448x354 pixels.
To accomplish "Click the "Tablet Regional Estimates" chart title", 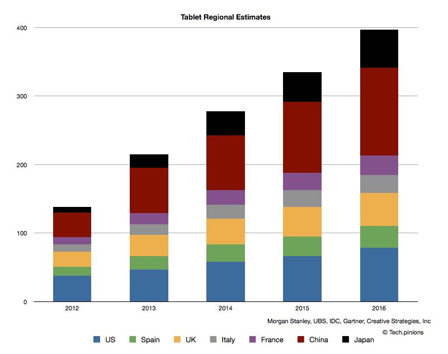I will click(225, 17).
